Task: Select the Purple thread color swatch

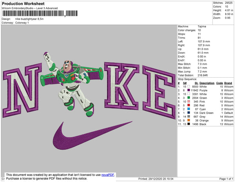Action: coord(189,90)
